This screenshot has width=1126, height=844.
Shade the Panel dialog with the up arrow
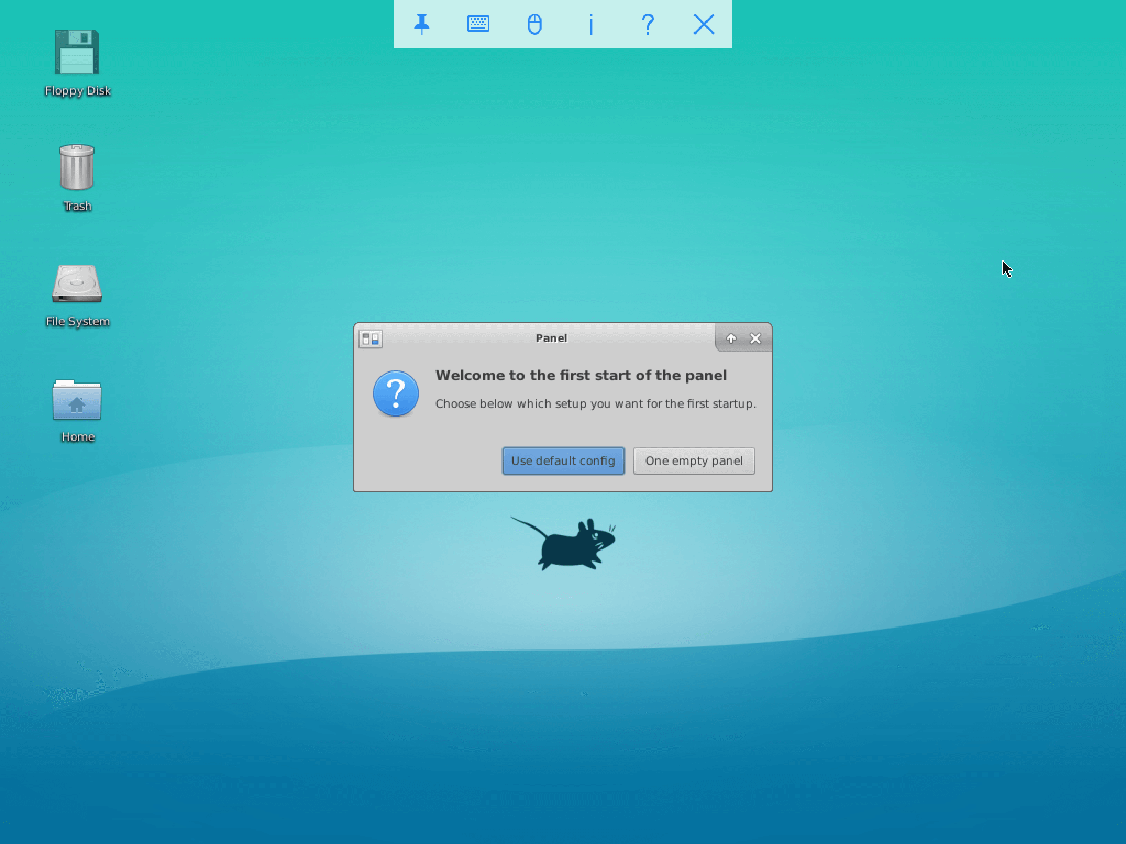731,338
